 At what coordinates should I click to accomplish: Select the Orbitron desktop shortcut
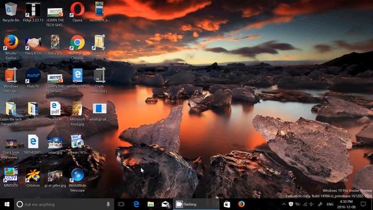tap(33, 177)
